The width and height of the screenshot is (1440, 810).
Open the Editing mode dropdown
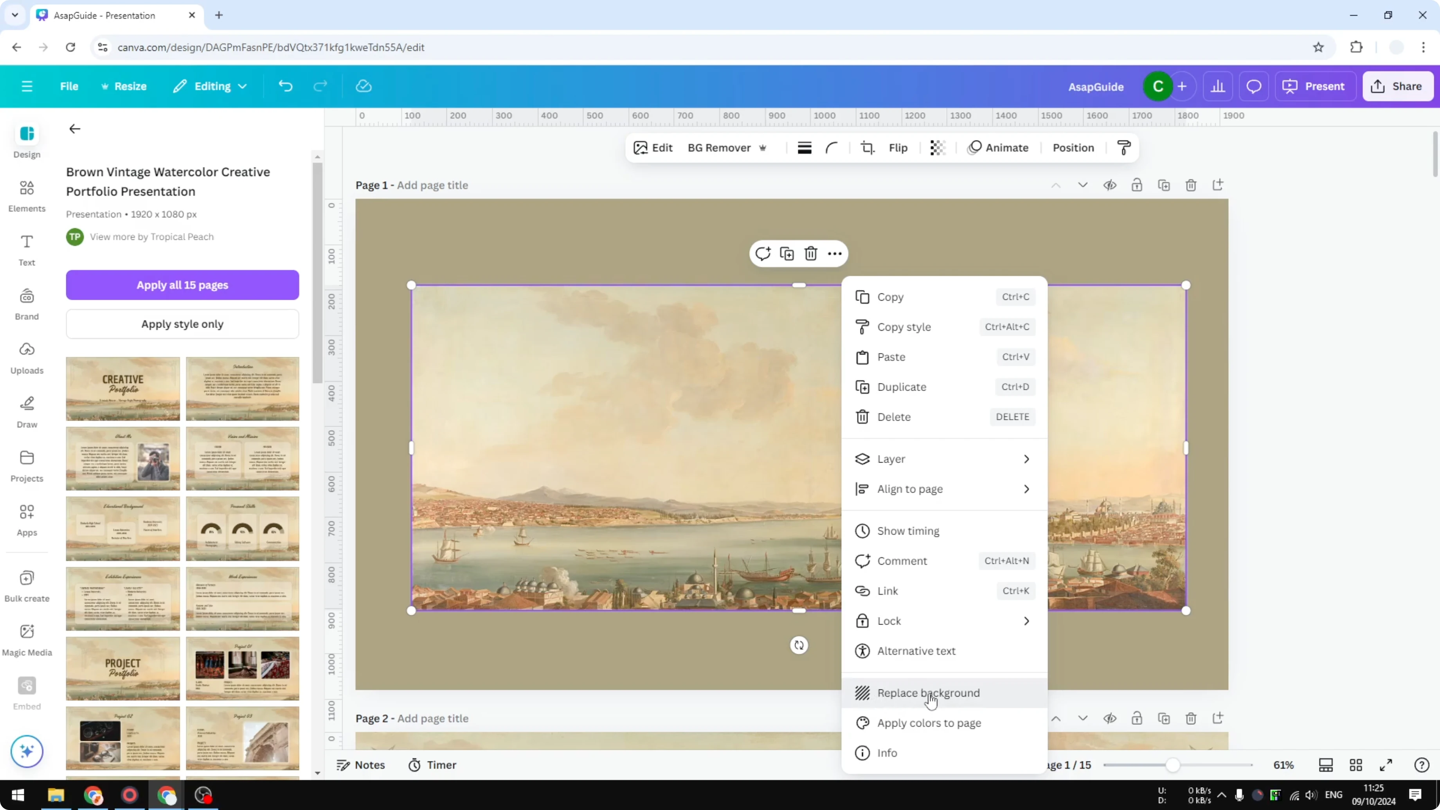click(x=210, y=86)
